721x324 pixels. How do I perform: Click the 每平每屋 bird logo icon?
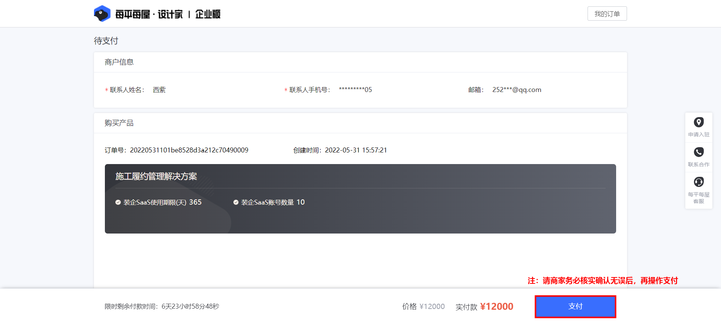click(x=102, y=14)
